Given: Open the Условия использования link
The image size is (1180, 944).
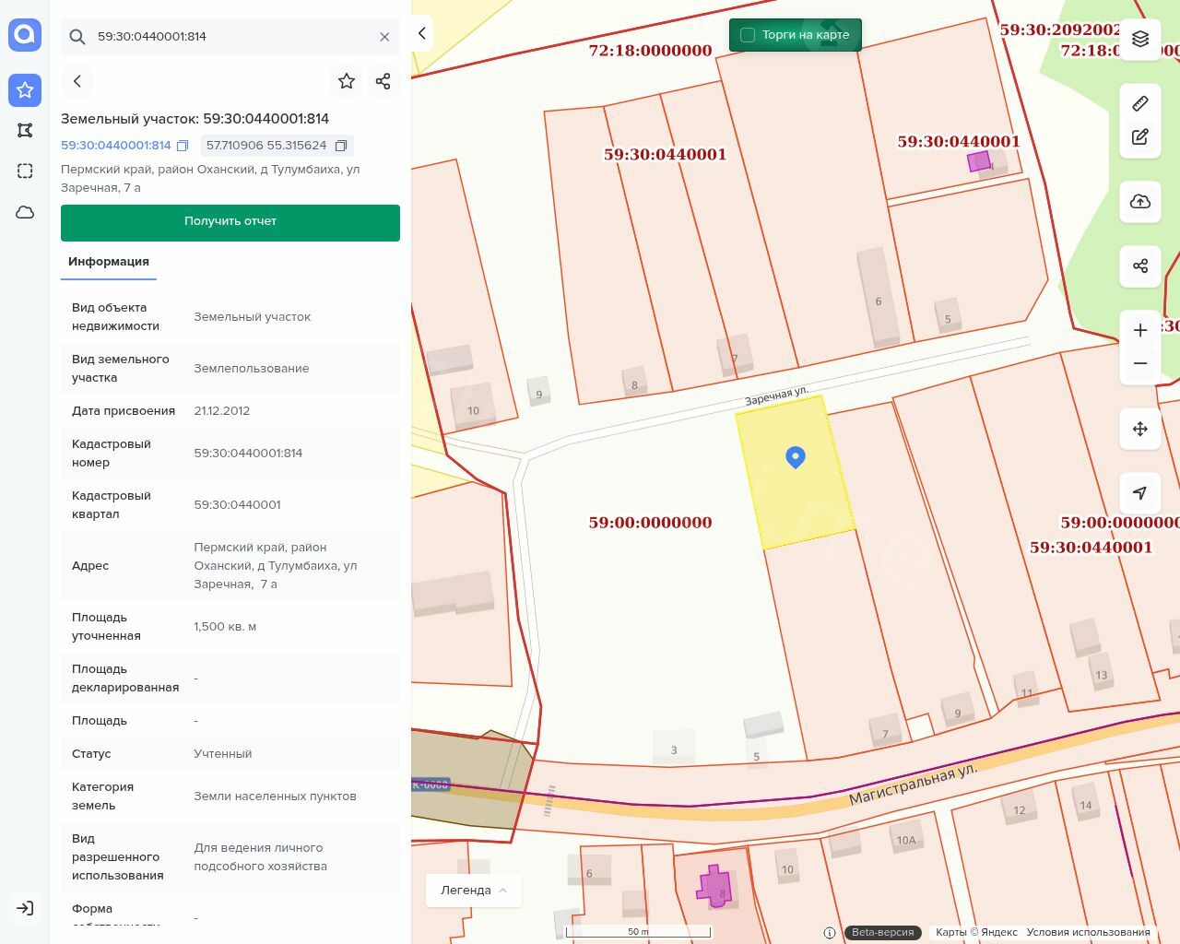Looking at the screenshot, I should [x=1088, y=932].
